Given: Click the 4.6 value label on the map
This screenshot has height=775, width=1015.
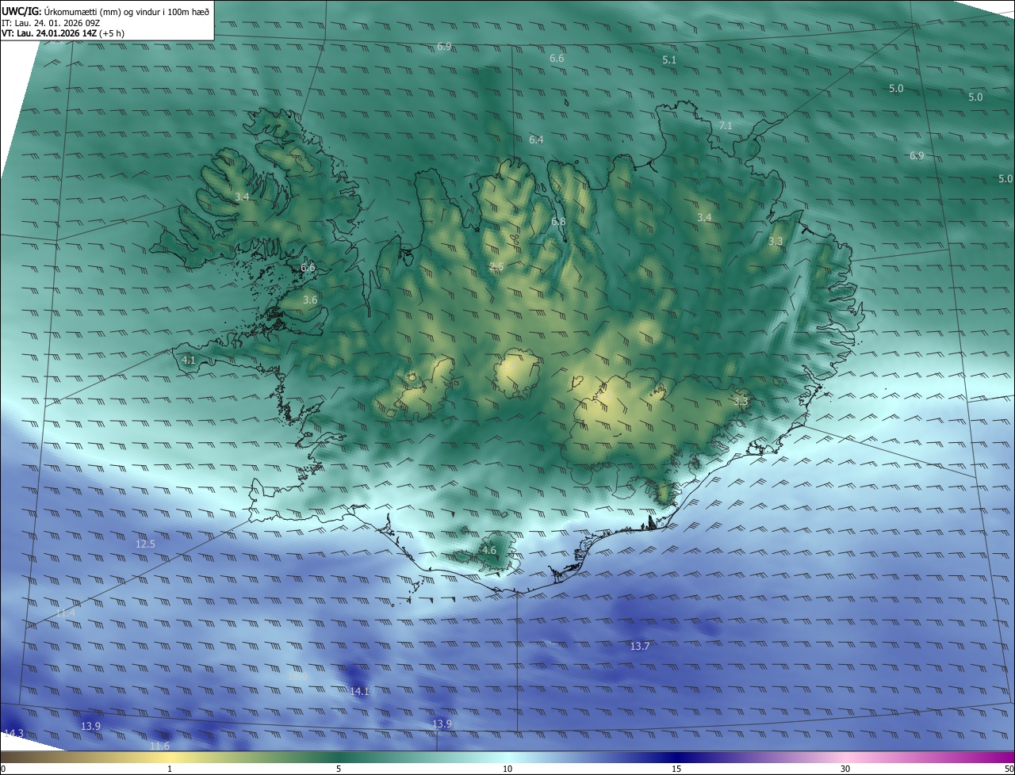Looking at the screenshot, I should point(489,550).
